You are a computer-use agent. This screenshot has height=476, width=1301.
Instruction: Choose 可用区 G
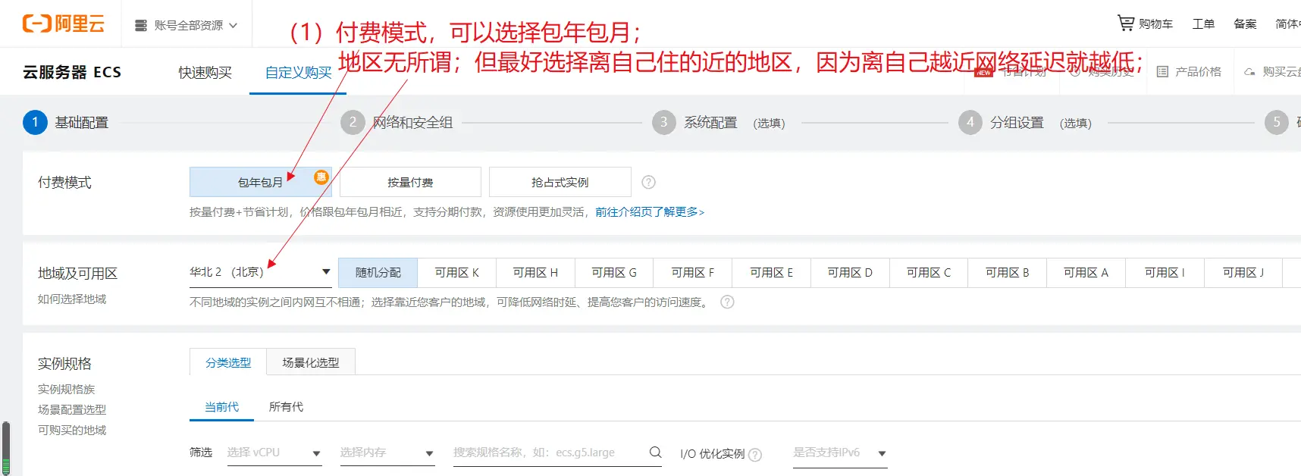click(x=614, y=273)
